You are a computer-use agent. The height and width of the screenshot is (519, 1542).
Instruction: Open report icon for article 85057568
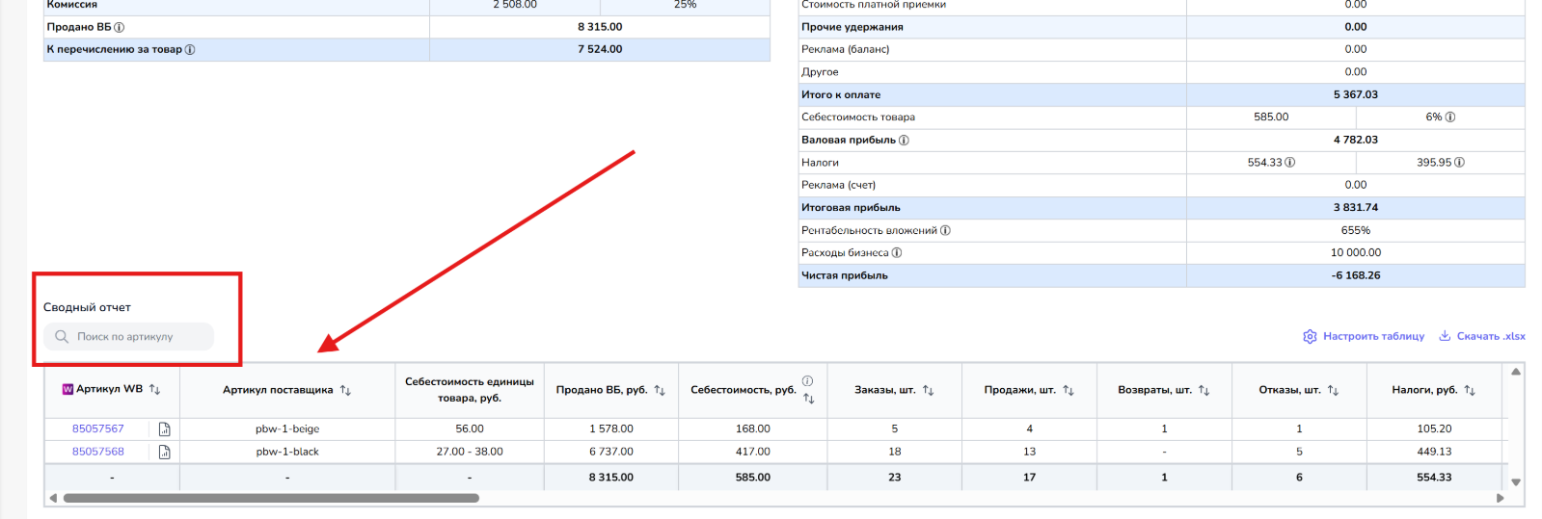[164, 452]
